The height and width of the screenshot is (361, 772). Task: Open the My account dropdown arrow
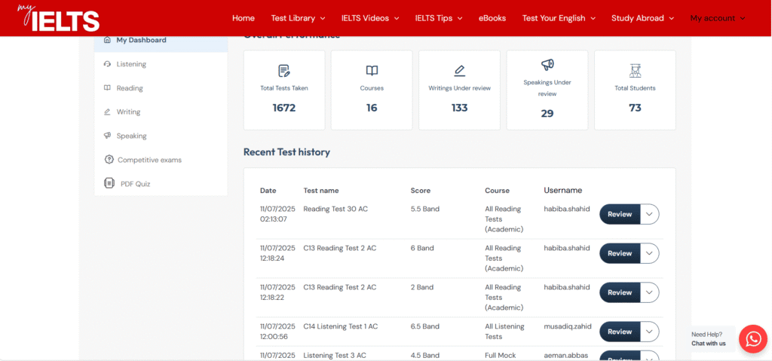[743, 18]
